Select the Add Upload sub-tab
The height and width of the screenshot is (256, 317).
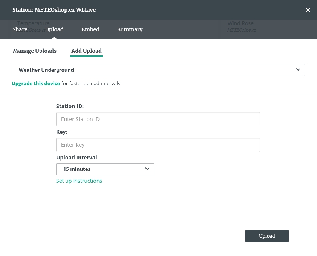coord(86,51)
